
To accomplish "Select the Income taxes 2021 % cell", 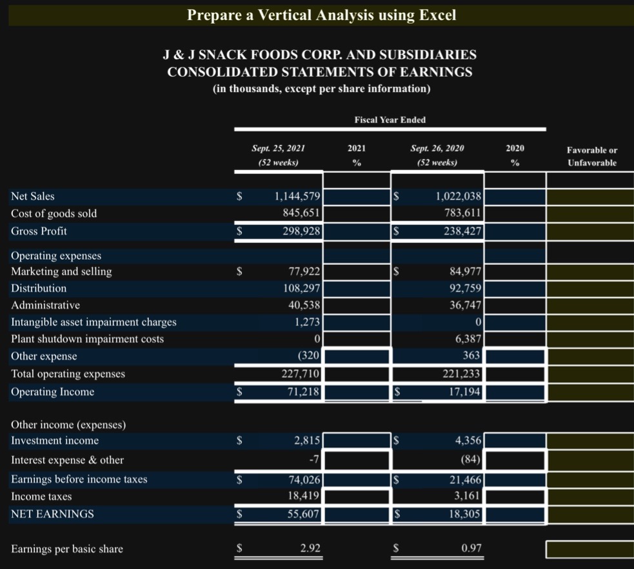I will 357,496.
